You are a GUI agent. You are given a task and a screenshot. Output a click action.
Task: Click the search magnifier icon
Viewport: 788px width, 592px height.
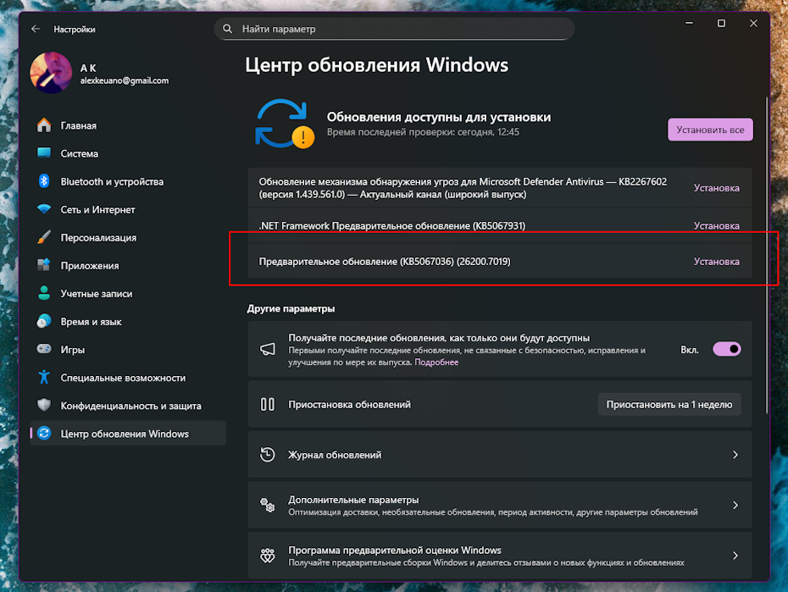tap(227, 29)
